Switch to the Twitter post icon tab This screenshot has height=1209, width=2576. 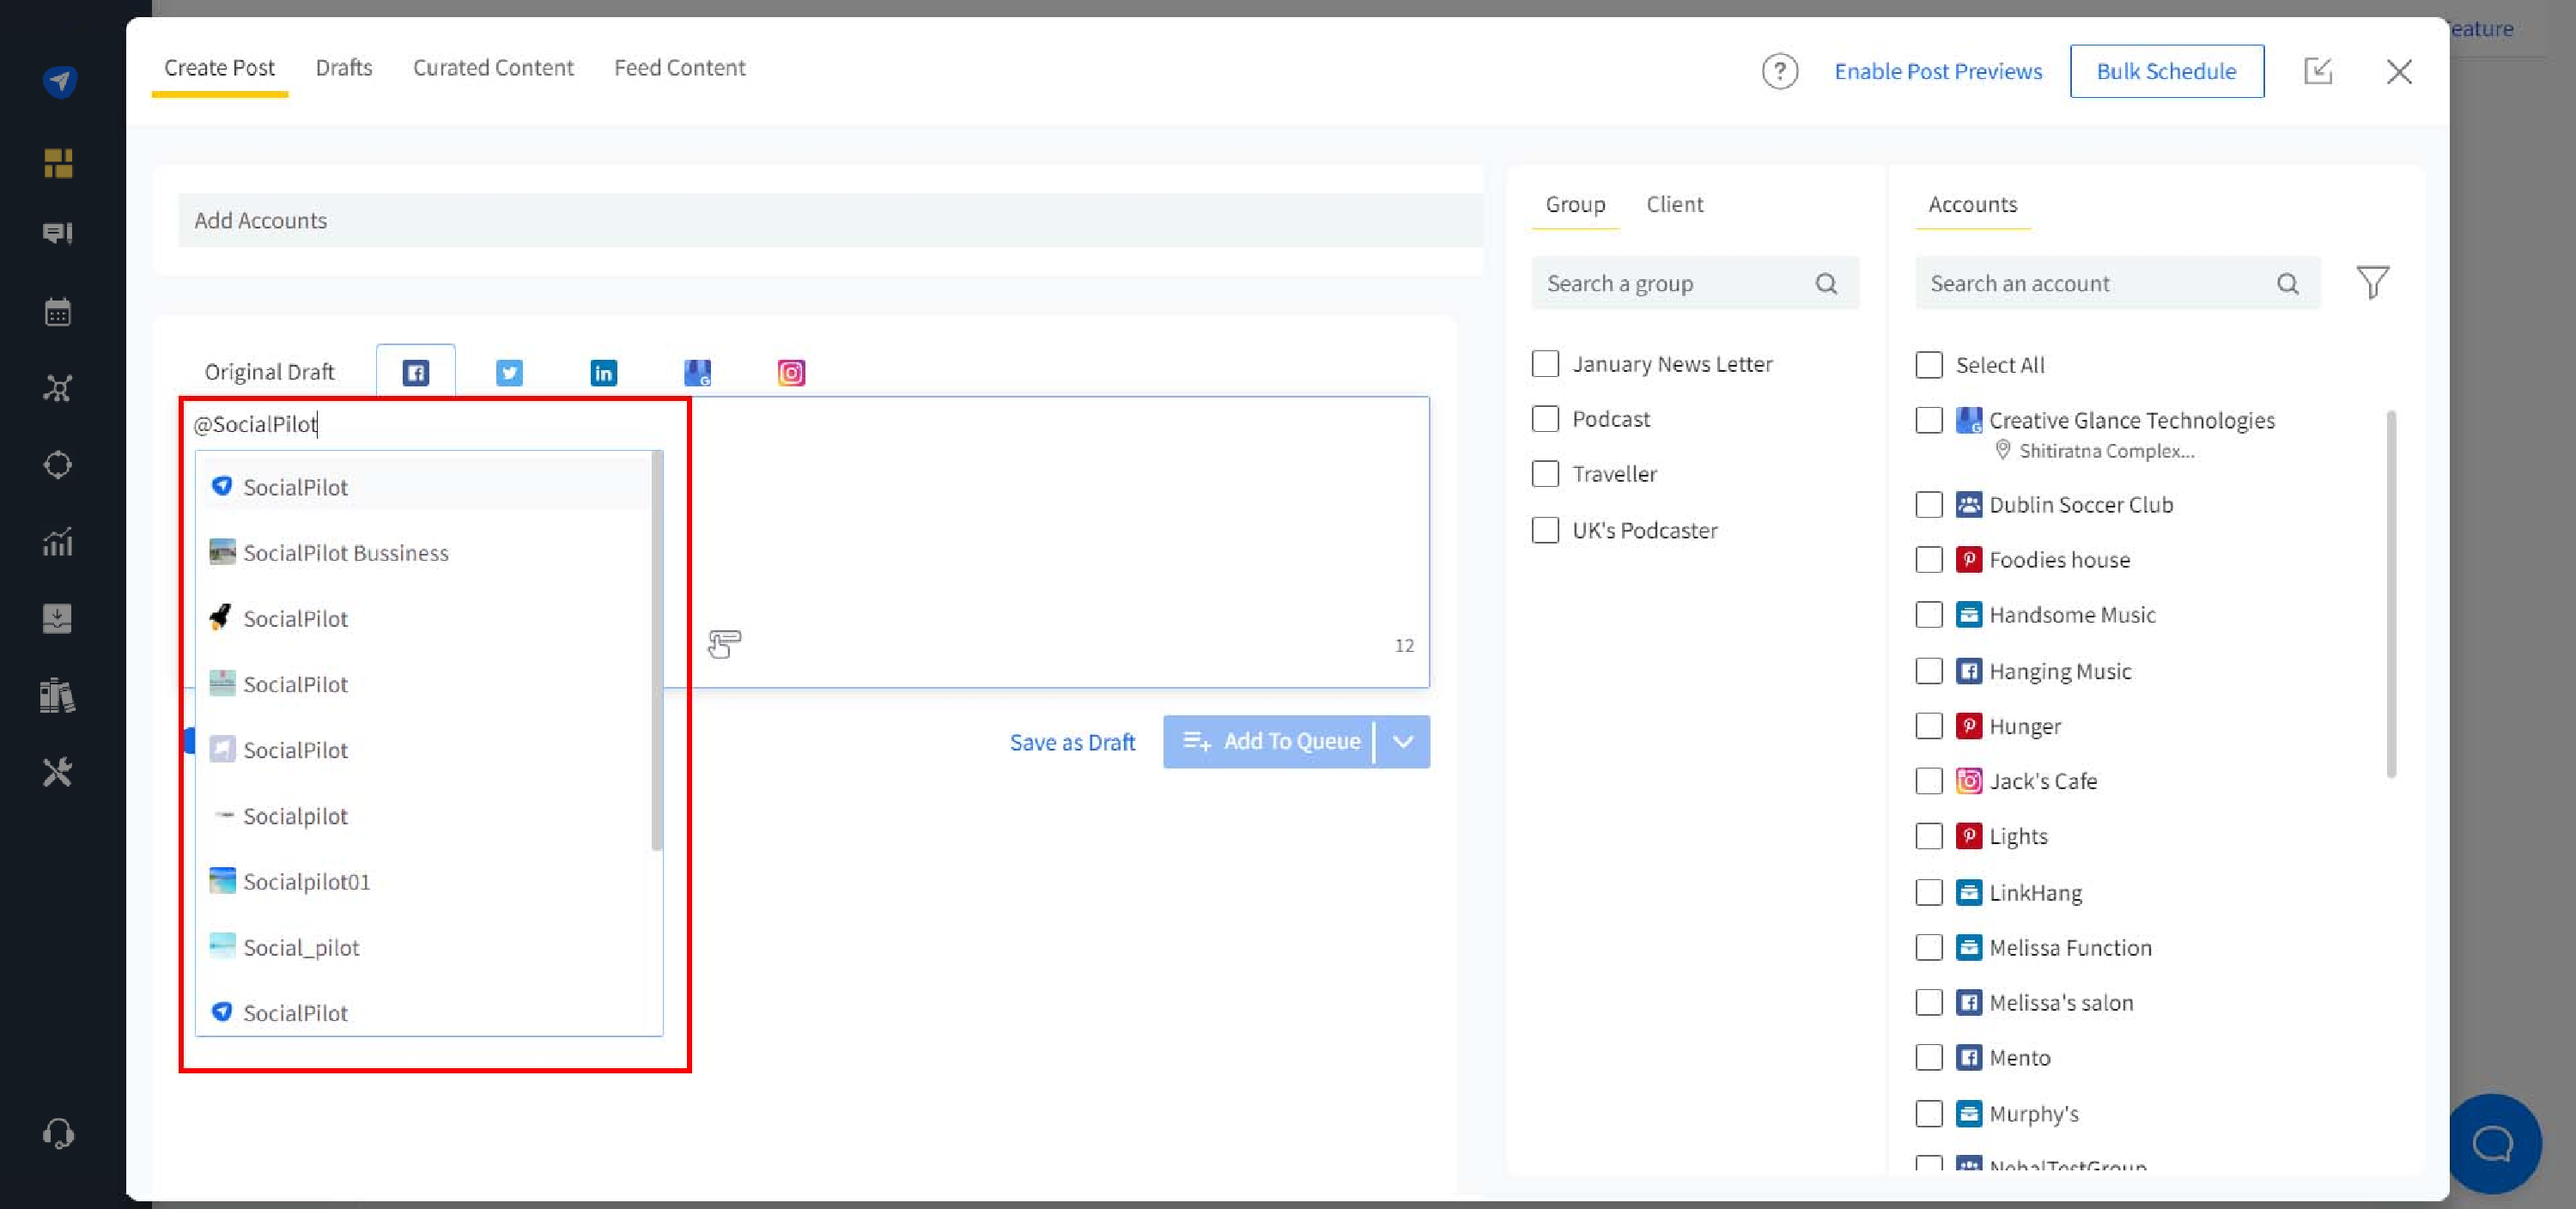[x=509, y=373]
